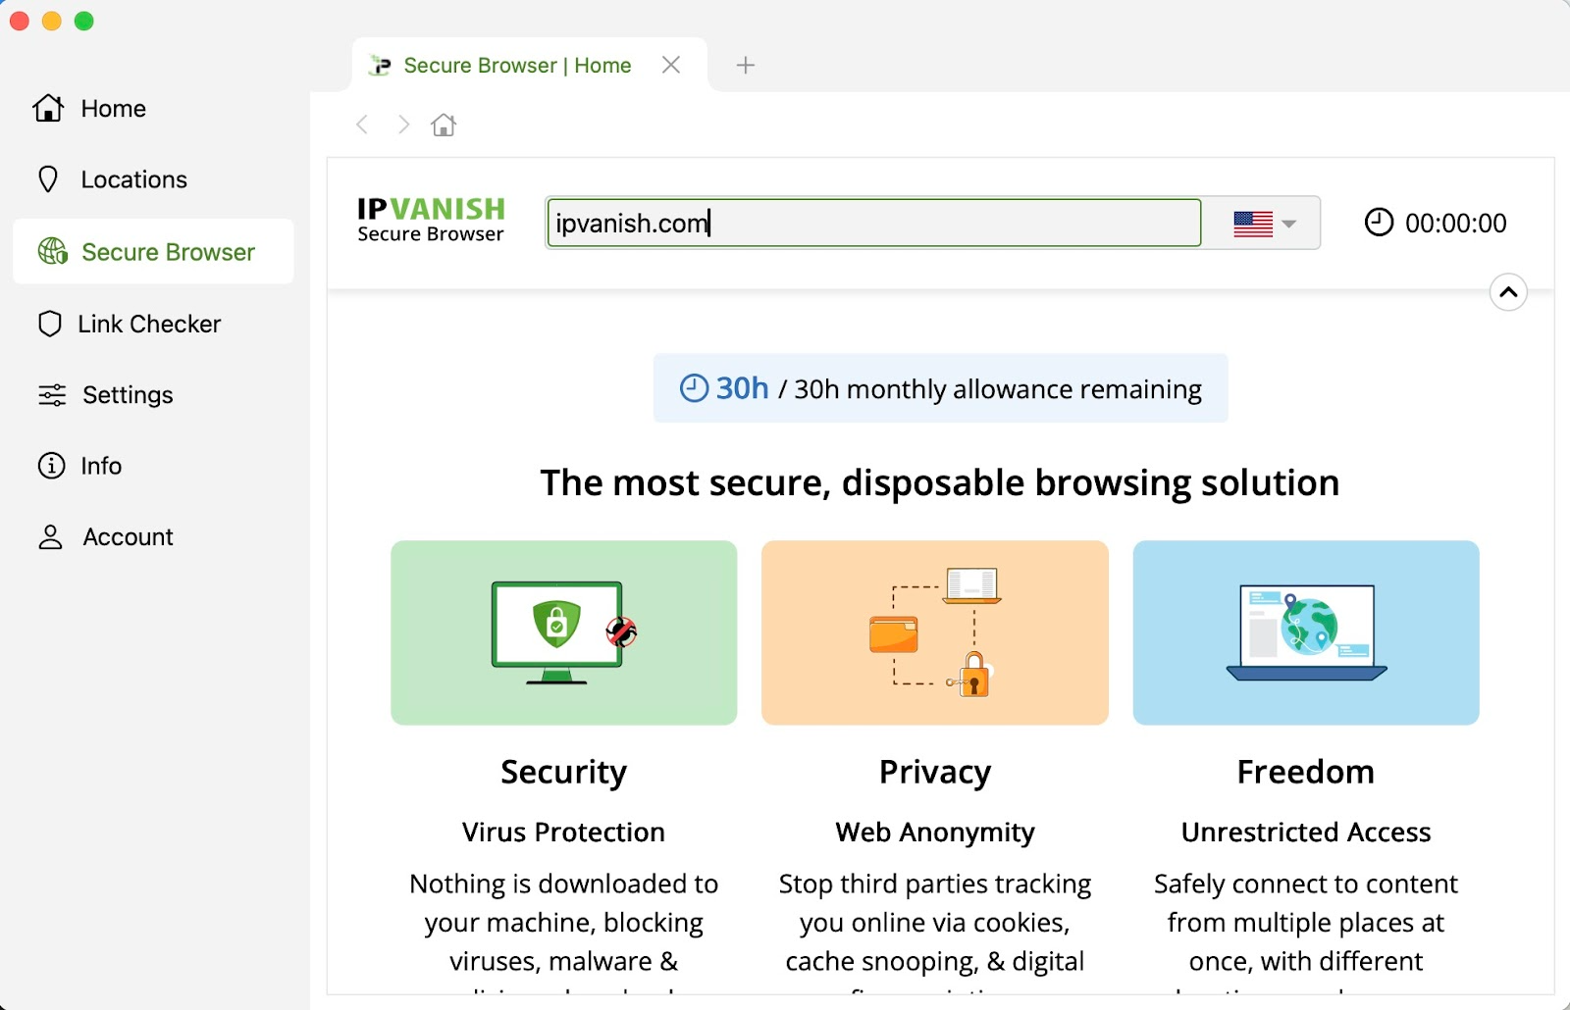Click the 30h monthly allowance banner
The height and width of the screenshot is (1010, 1570).
pos(940,388)
